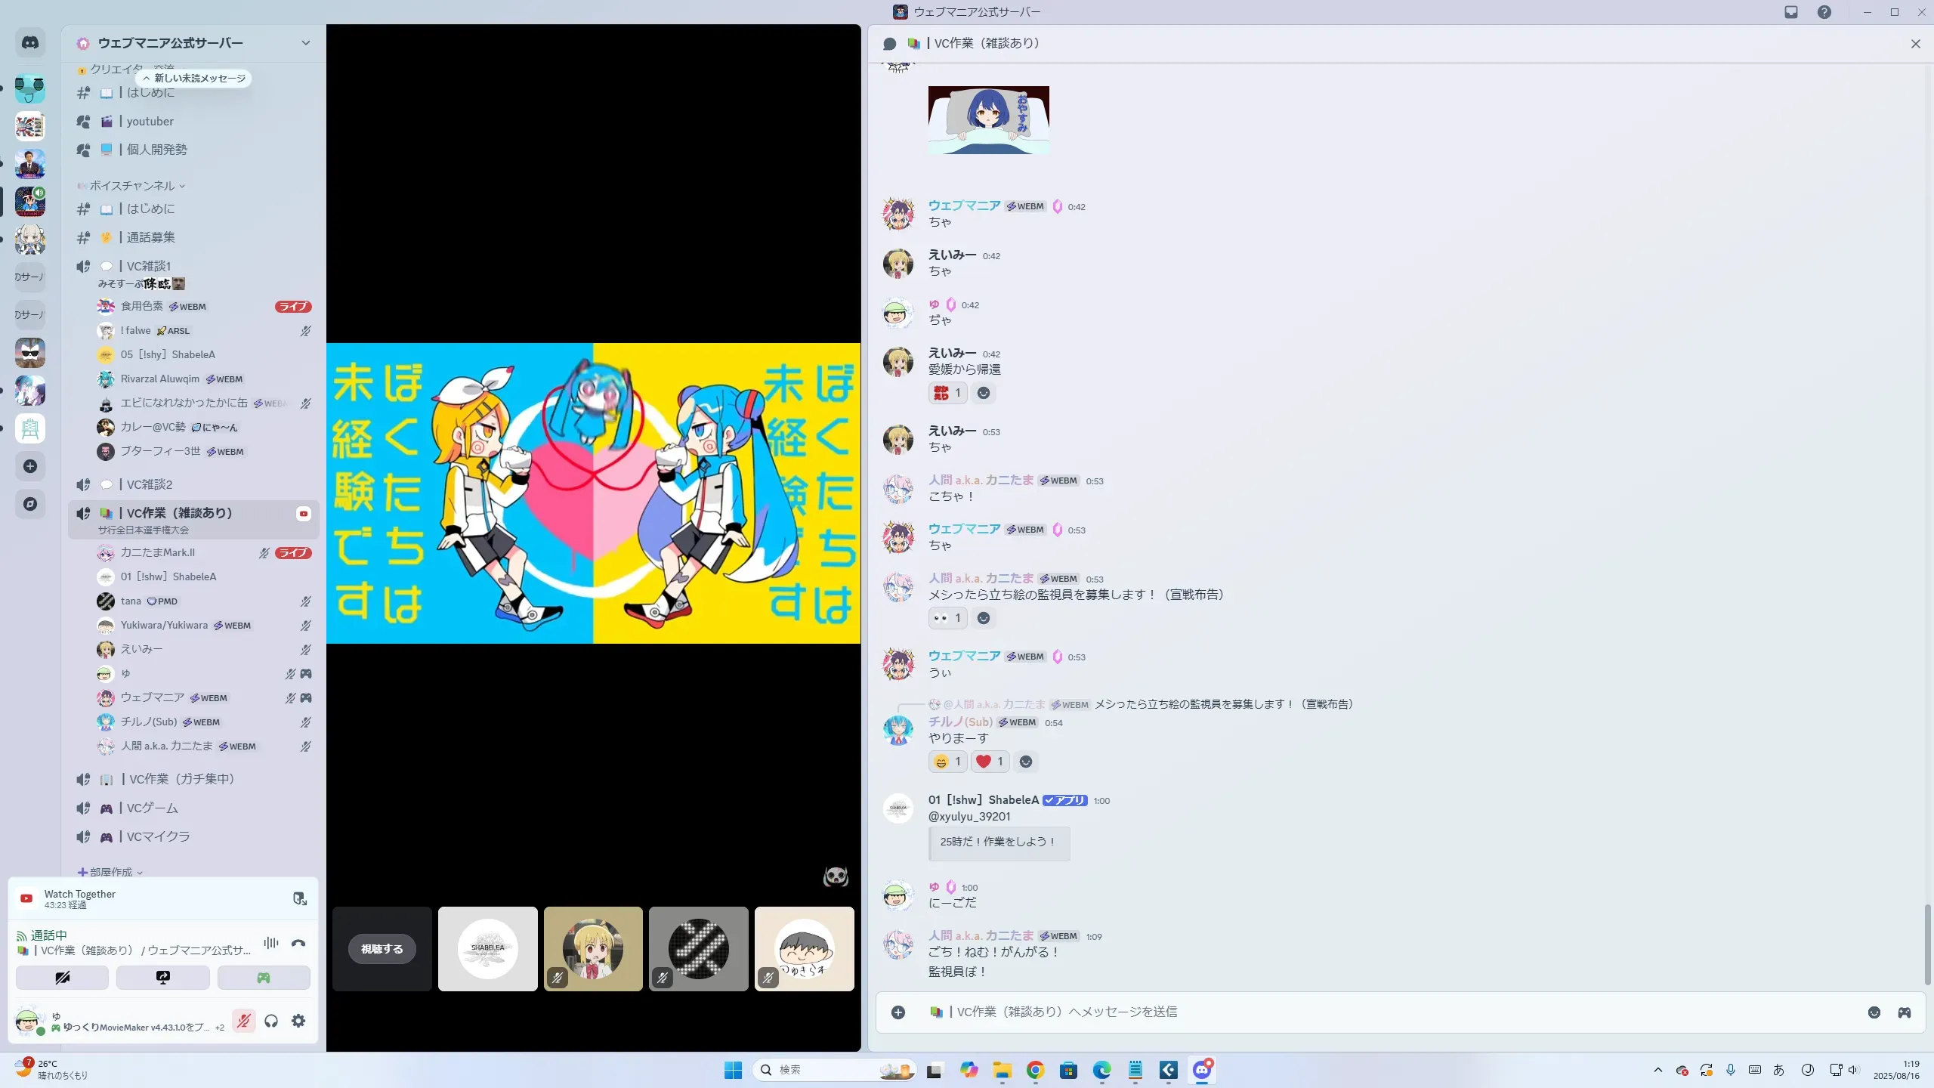Turn on your camera

63,978
